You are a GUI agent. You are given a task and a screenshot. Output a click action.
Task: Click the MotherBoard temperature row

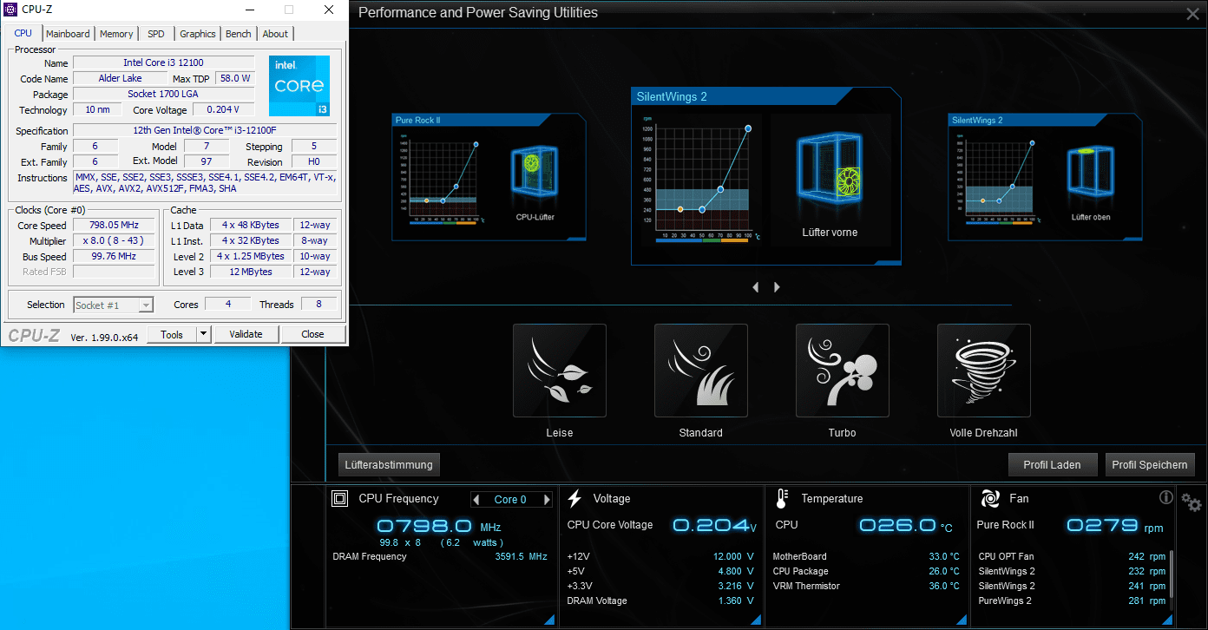tap(866, 556)
